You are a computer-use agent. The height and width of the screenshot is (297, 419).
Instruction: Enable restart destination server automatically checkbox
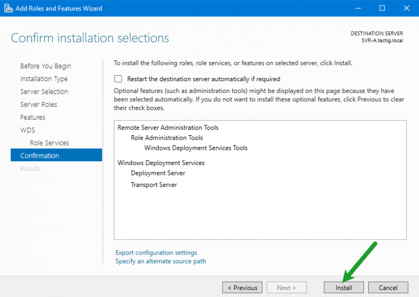(x=118, y=78)
